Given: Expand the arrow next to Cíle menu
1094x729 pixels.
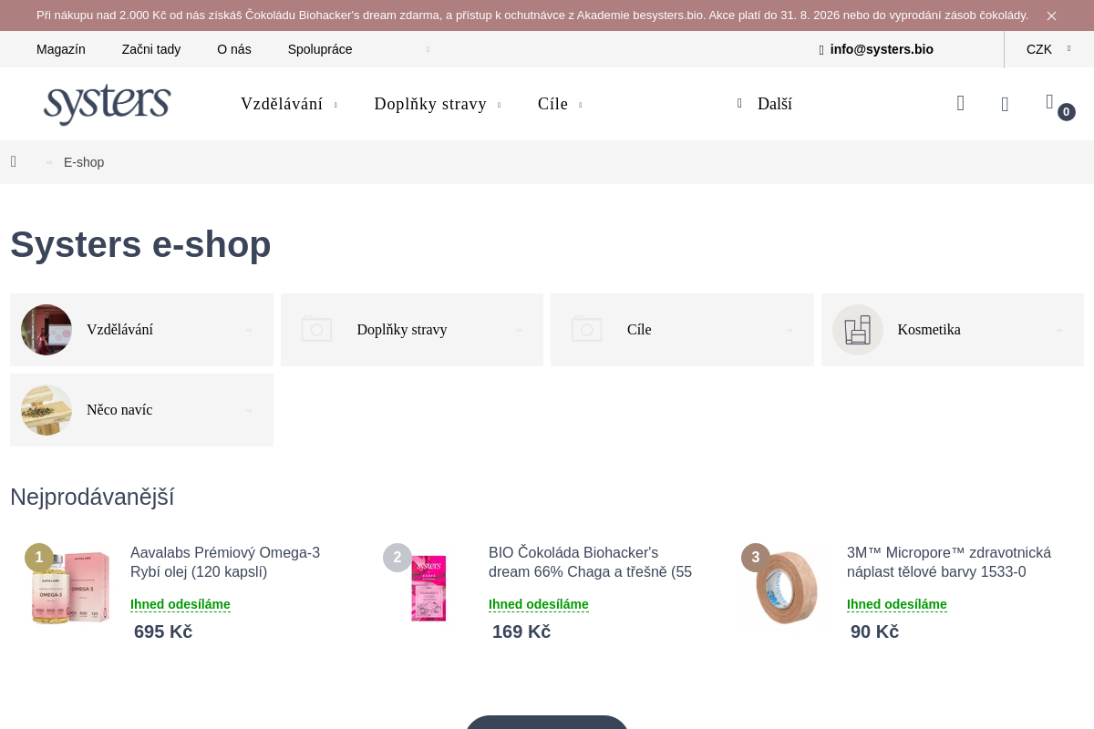Looking at the screenshot, I should (580, 105).
